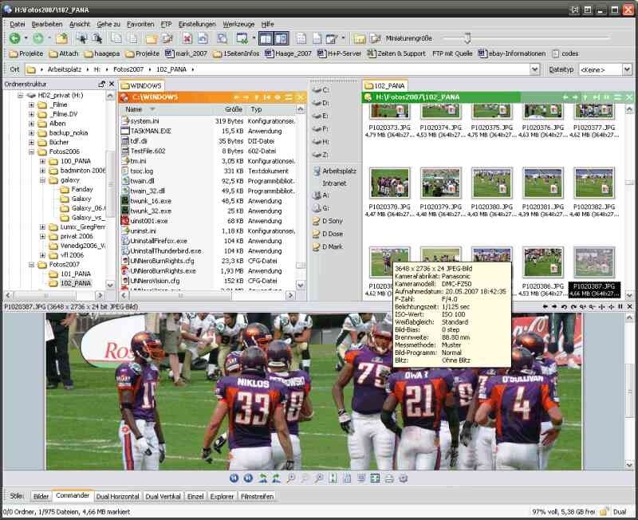The height and width of the screenshot is (520, 638).
Task: Switch to the Commander tab
Action: [73, 494]
